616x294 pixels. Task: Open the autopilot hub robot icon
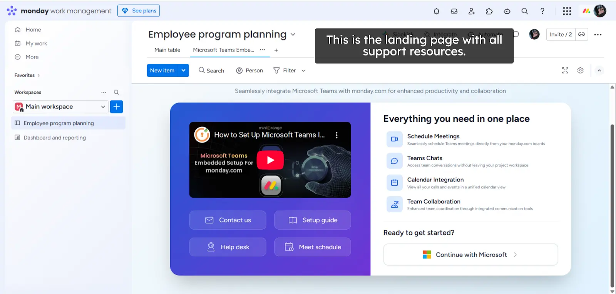click(507, 11)
